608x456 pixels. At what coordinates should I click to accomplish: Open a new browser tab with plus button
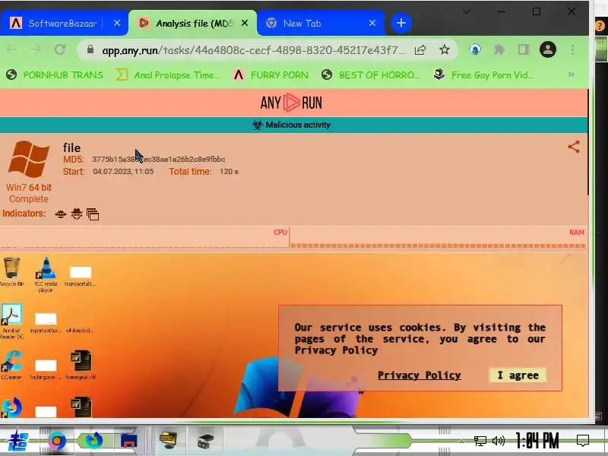pyautogui.click(x=401, y=23)
